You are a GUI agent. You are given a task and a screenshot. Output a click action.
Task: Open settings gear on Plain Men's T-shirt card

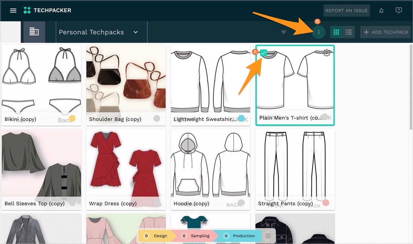(327, 53)
